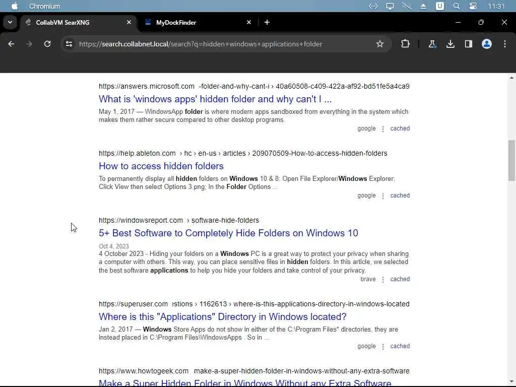Open Control Center icon in menu bar
Viewport: 516px width, 387px height.
(x=473, y=6)
